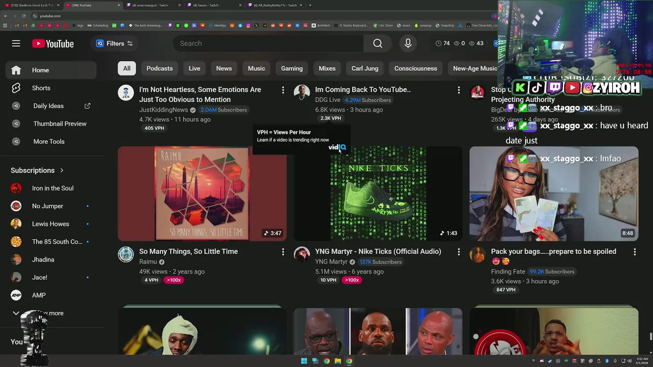Image resolution: width=653 pixels, height=367 pixels.
Task: Click the vidIQ eye stat 43
Action: pos(476,43)
